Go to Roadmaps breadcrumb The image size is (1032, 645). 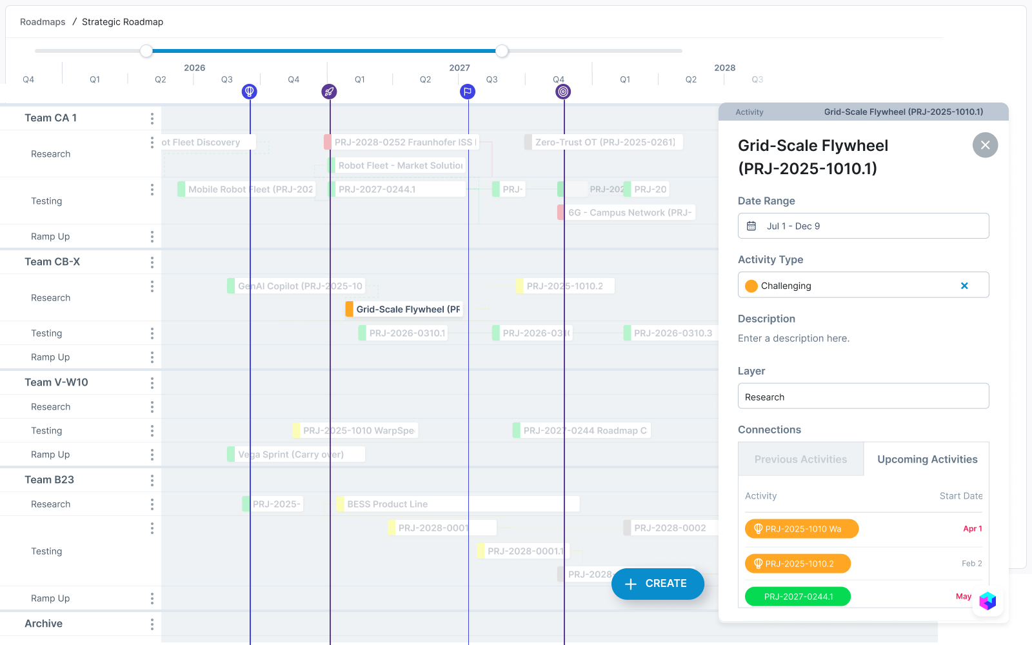click(x=43, y=22)
